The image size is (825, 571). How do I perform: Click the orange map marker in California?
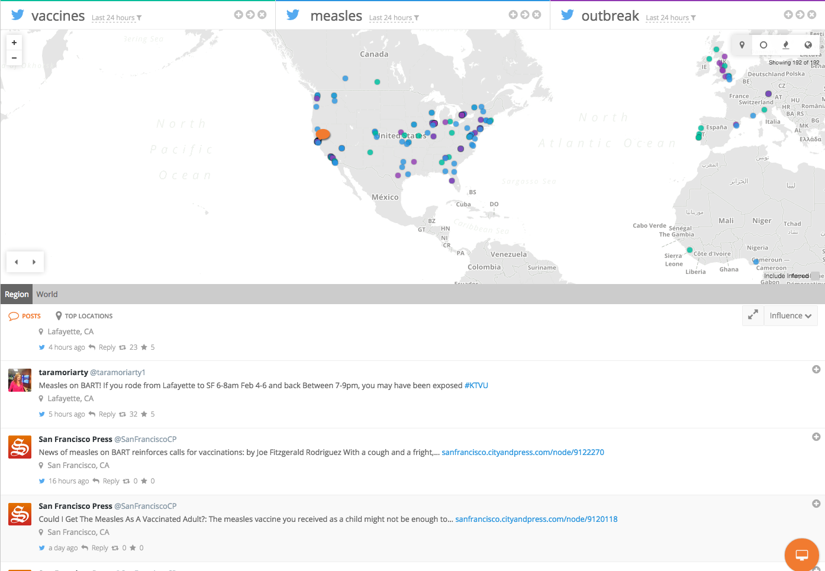pos(323,134)
